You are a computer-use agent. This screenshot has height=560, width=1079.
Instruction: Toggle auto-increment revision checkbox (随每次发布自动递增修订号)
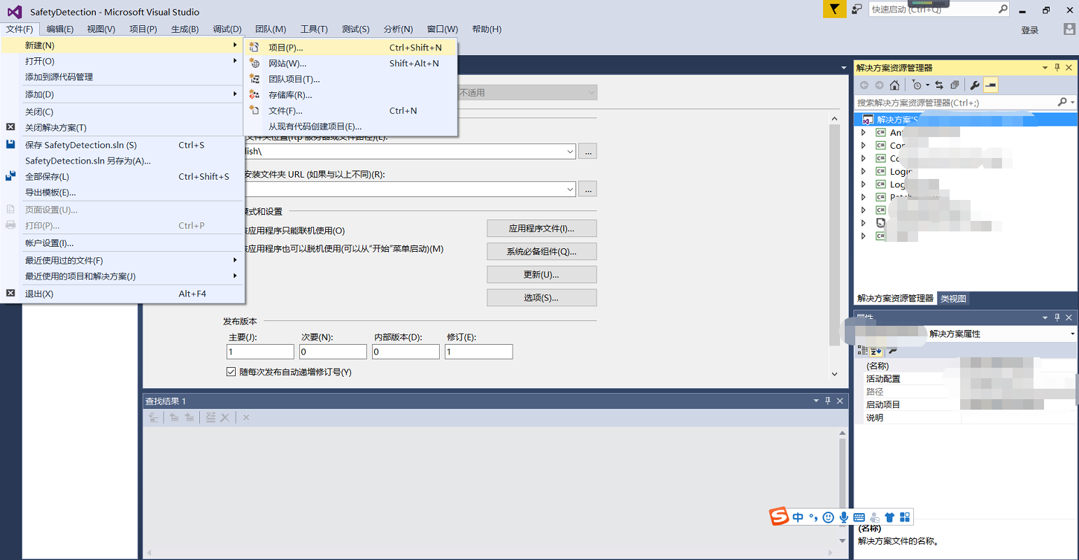[231, 372]
